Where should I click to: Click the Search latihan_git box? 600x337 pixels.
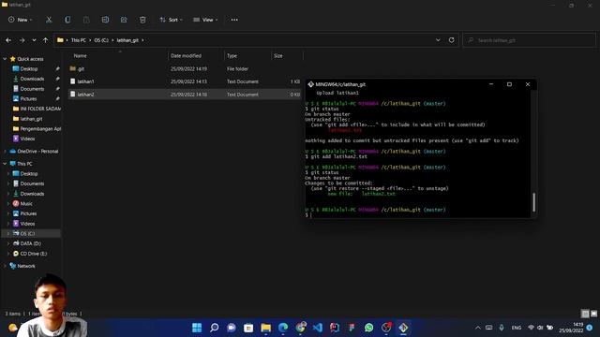click(x=529, y=40)
